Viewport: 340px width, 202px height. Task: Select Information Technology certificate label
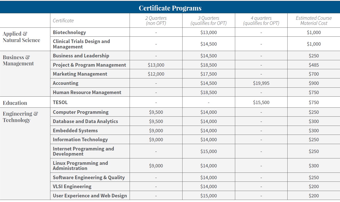[80, 139]
